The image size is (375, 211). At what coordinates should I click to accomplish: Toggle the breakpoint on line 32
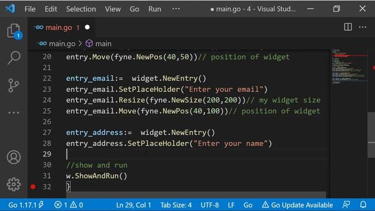tap(33, 186)
